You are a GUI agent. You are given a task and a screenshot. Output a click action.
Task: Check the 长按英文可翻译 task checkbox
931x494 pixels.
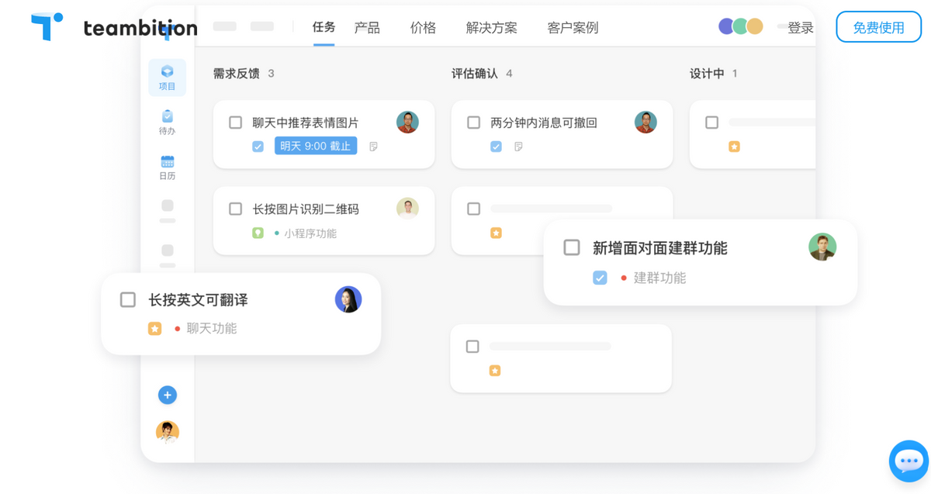[x=128, y=299]
